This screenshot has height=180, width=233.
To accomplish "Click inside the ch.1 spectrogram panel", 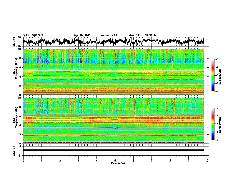I will pos(113,72).
